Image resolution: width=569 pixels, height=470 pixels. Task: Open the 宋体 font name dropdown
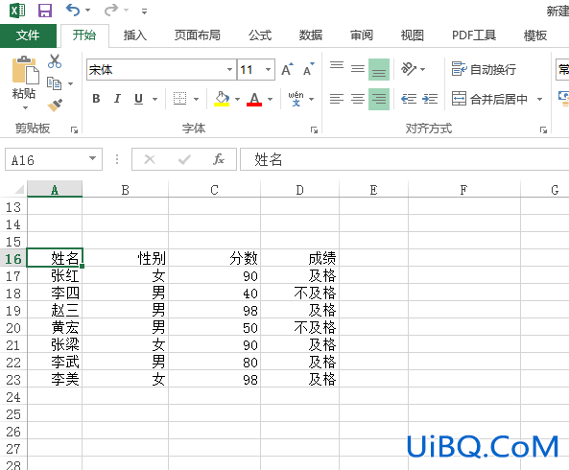click(x=229, y=69)
